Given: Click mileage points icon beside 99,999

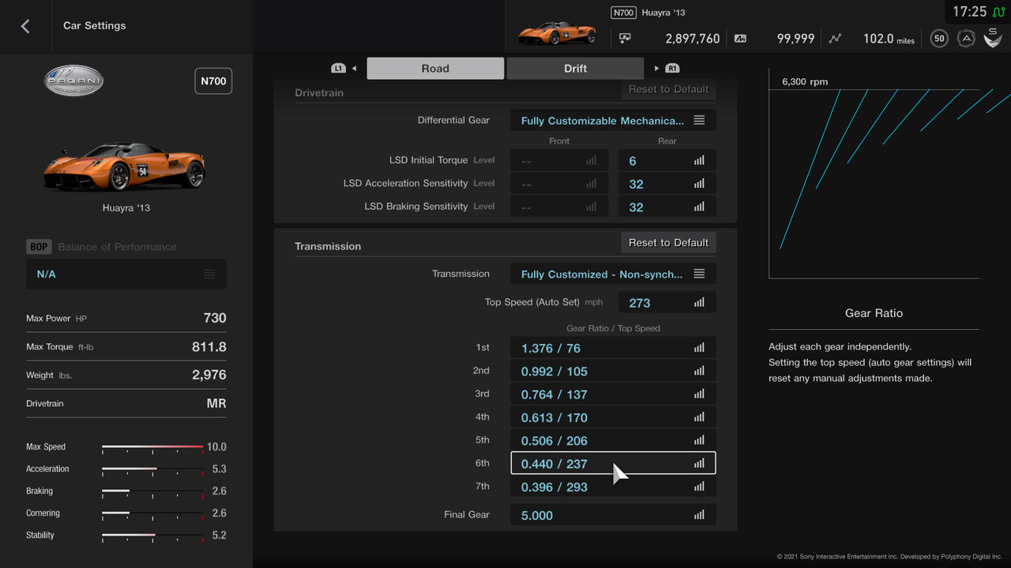Looking at the screenshot, I should click(740, 38).
